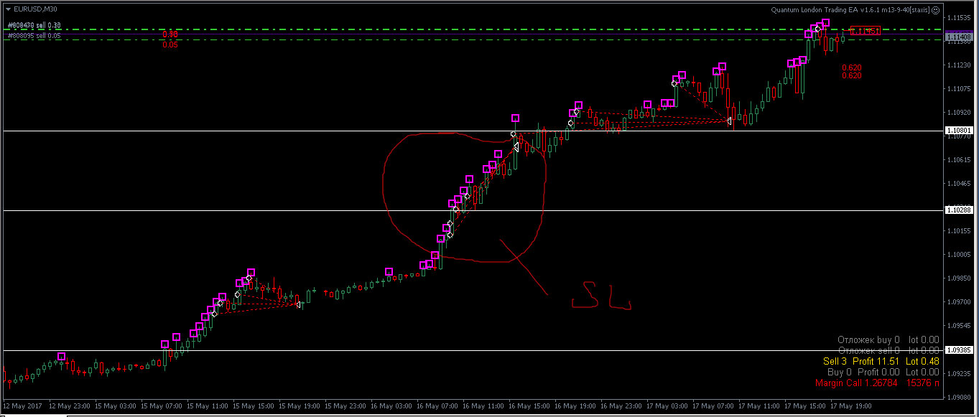
Task: Click the '16 May 15:00' time axis label
Action: [528, 406]
